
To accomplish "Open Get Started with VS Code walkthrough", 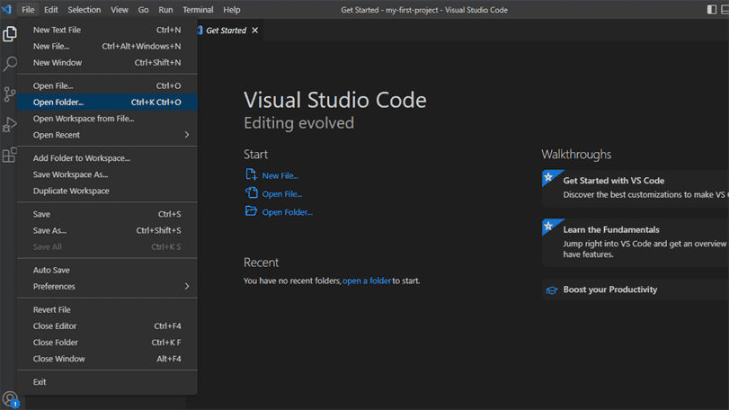I will tap(636, 188).
